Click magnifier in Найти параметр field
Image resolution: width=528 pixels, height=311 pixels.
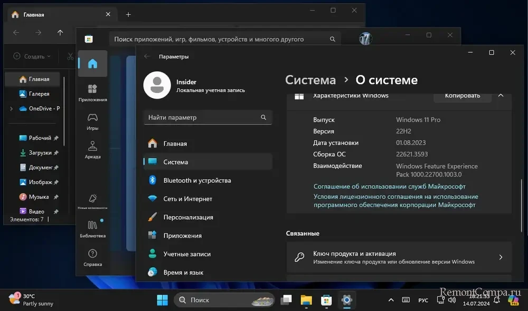263,118
